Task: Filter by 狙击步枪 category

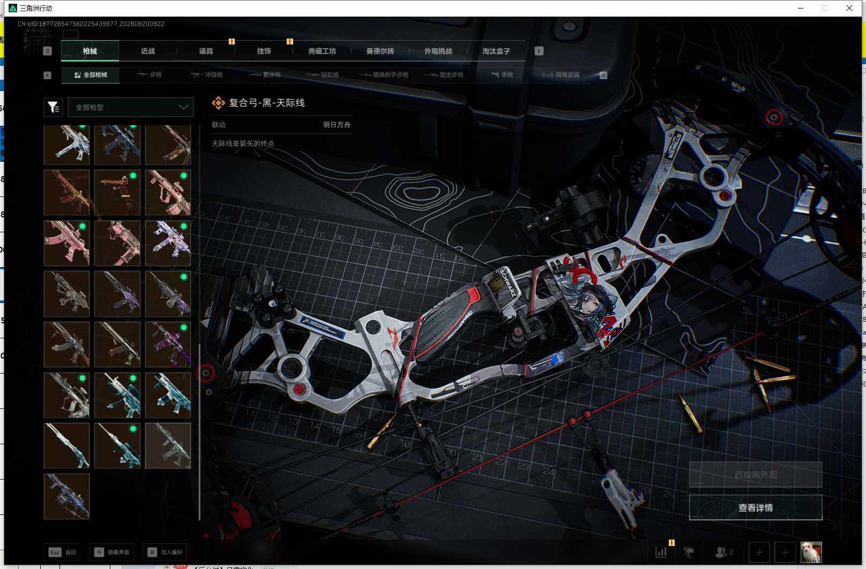Action: 444,75
